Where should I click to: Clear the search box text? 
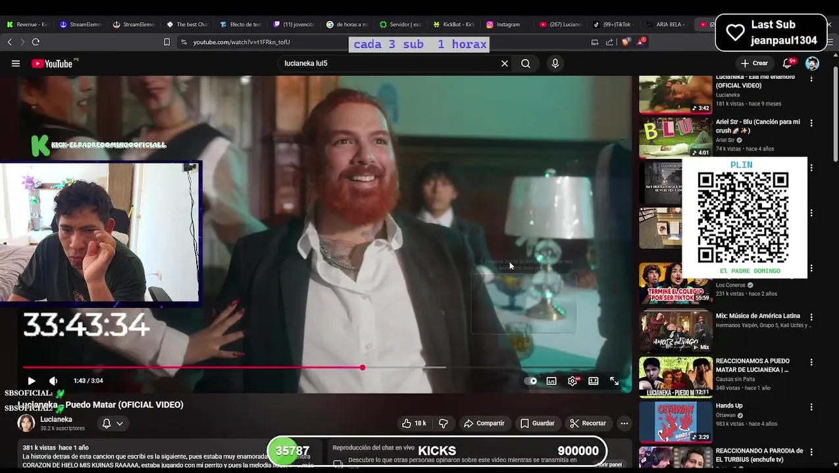505,64
